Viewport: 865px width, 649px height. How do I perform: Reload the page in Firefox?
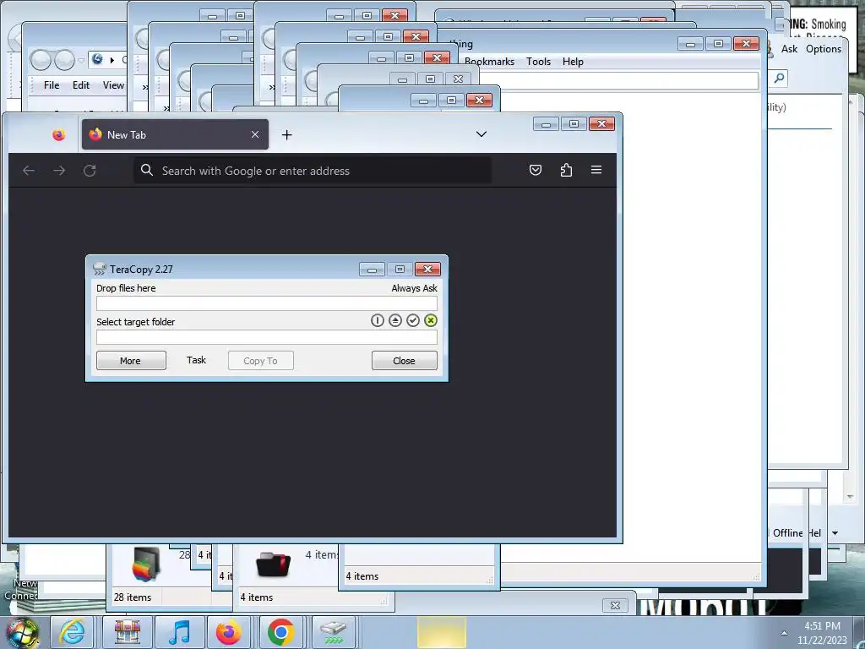[90, 171]
